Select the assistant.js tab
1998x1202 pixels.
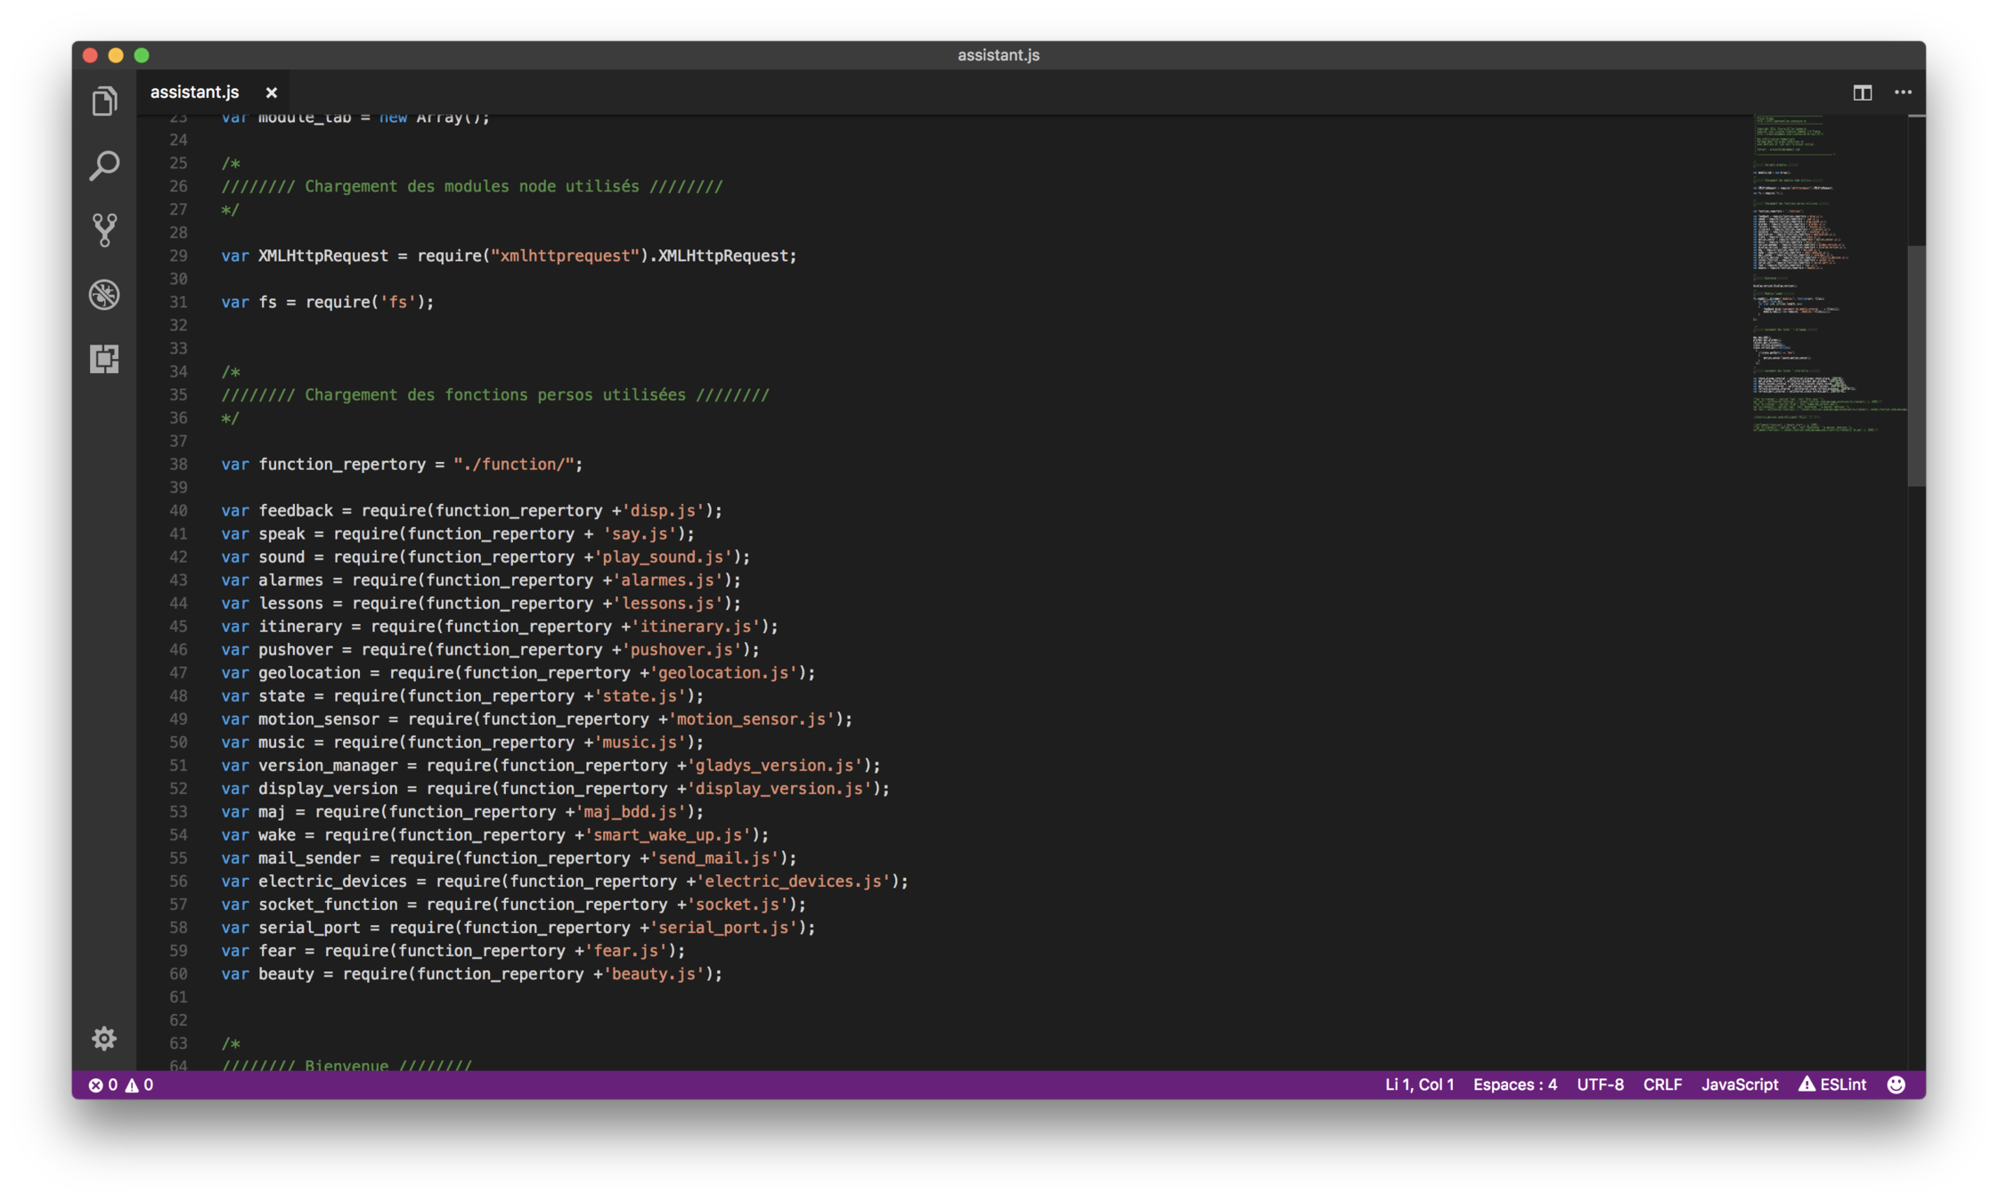click(x=195, y=93)
